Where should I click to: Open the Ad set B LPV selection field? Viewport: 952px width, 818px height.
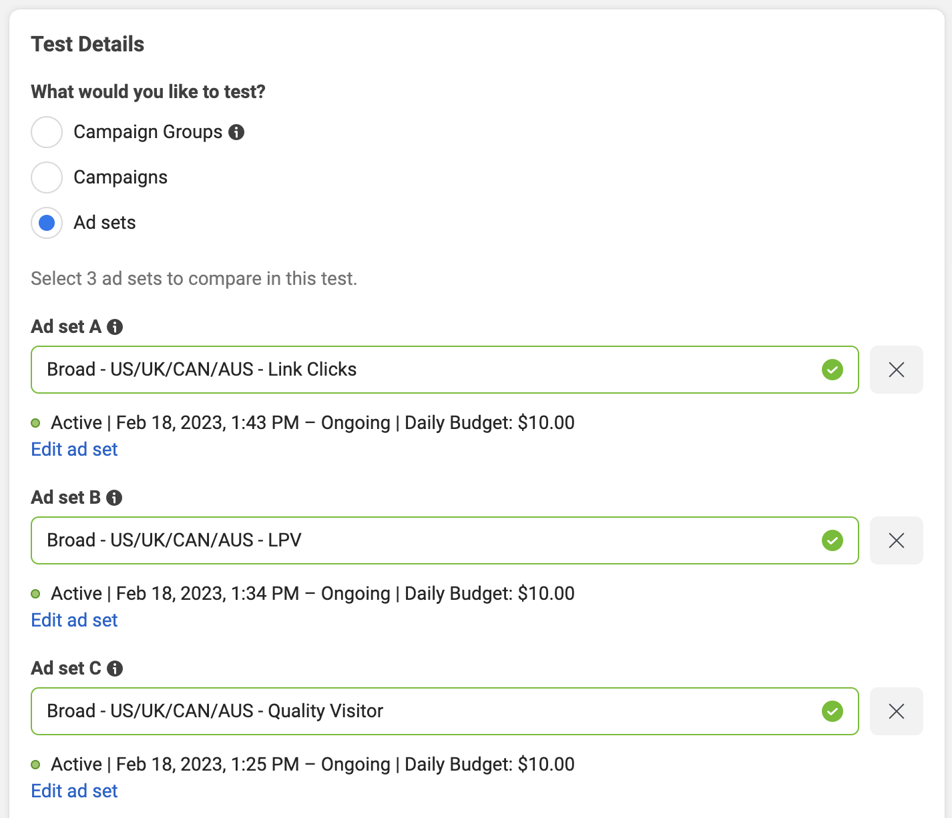445,540
